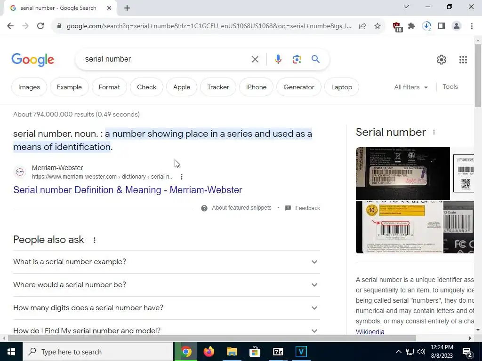Reload the page with the refresh icon
Screen dimensions: 482x361
click(40, 26)
